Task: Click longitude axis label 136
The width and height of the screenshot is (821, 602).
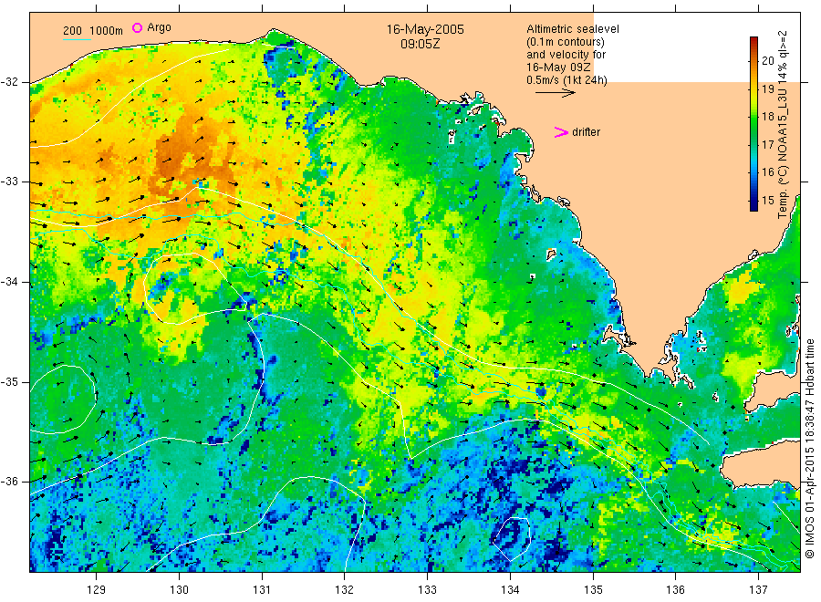Action: (675, 589)
